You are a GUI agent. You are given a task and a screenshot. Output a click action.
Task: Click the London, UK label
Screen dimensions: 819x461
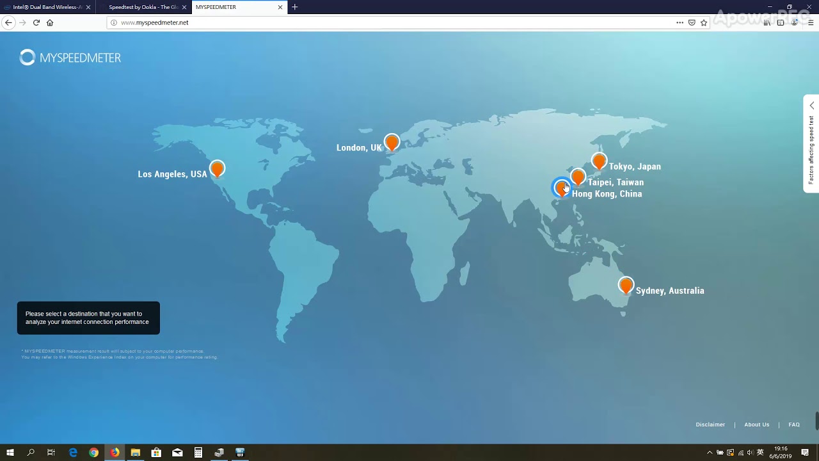(x=359, y=148)
